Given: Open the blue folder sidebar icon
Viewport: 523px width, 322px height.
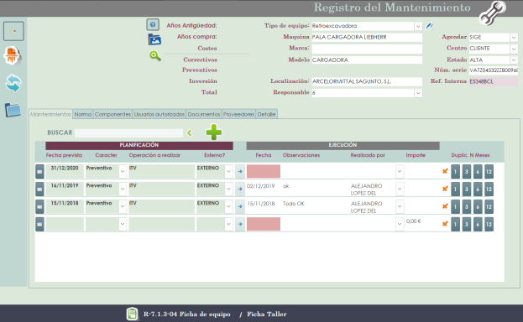Looking at the screenshot, I should click(13, 110).
